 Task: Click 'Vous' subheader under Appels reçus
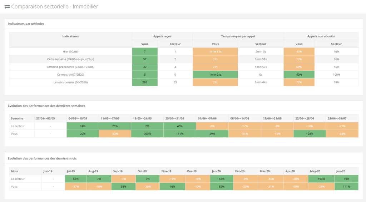145,44
